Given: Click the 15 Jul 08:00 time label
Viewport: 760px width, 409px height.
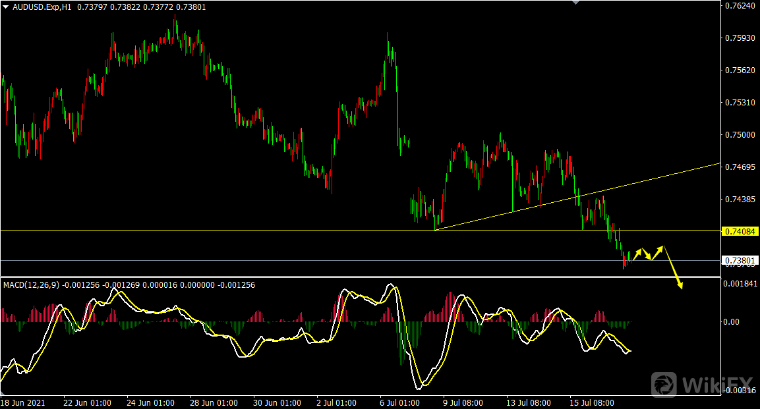Looking at the screenshot, I should pos(592,402).
